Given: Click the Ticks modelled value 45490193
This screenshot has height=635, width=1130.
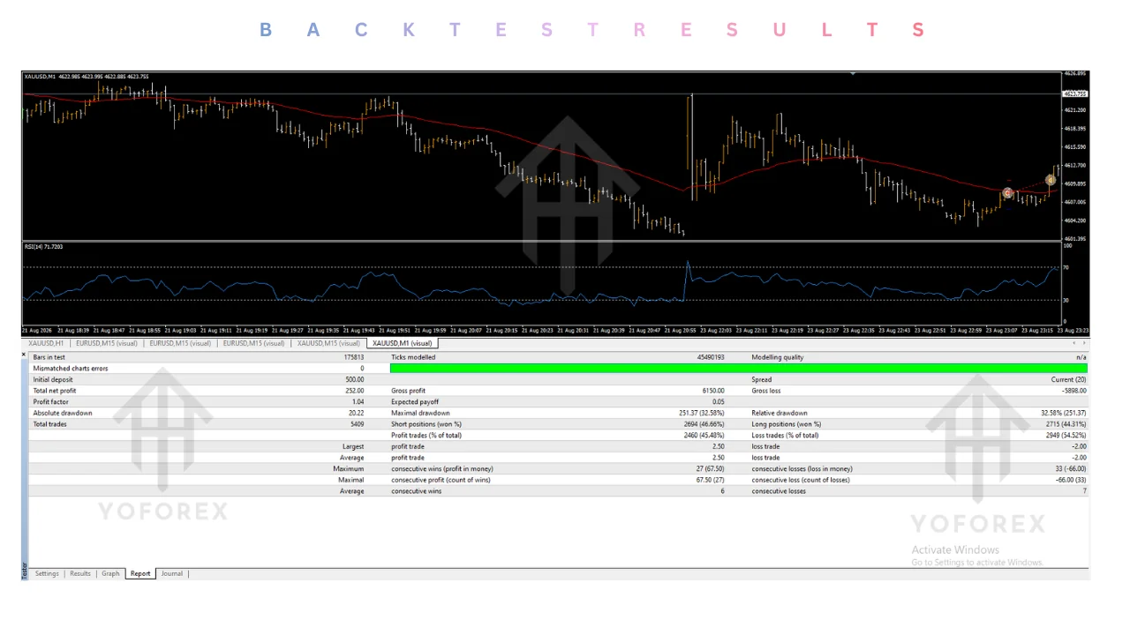Looking at the screenshot, I should (710, 357).
